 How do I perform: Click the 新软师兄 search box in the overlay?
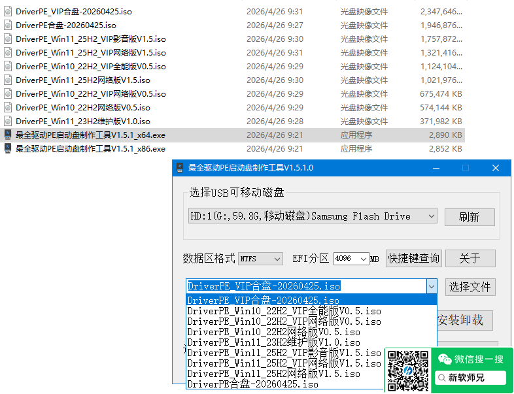pyautogui.click(x=470, y=378)
